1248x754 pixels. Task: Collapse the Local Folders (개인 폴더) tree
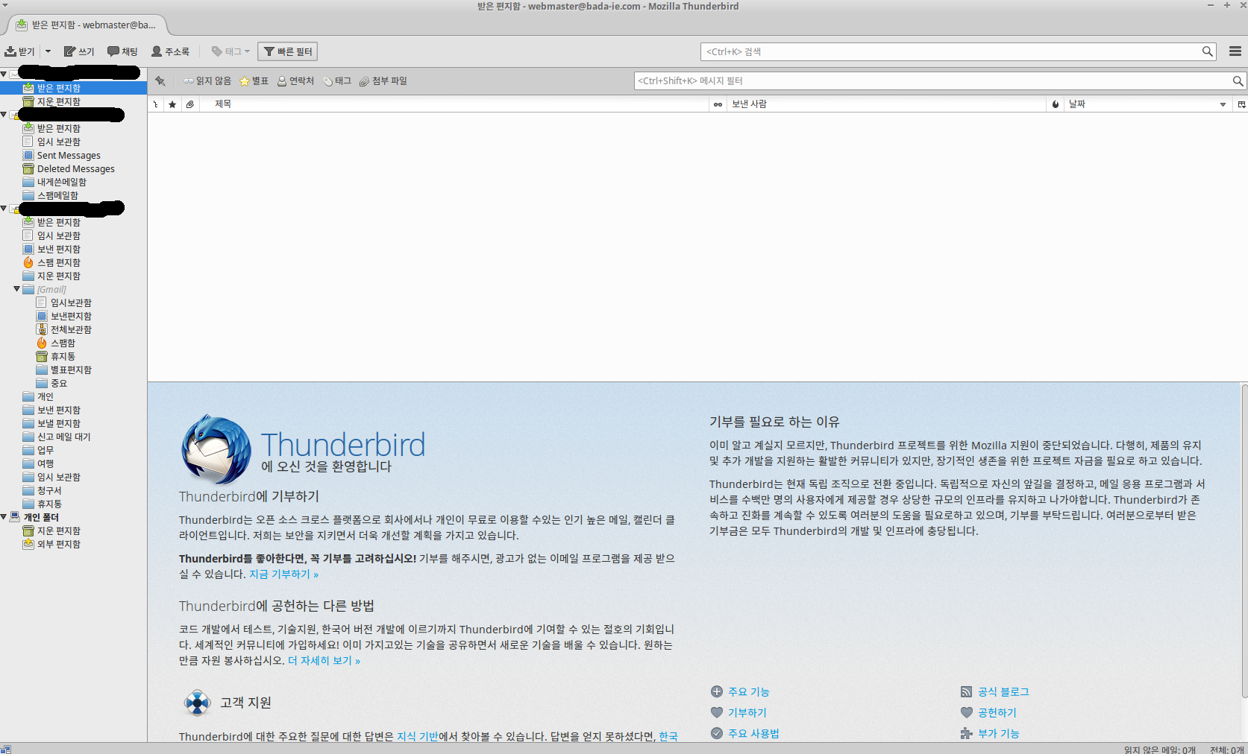click(x=4, y=517)
